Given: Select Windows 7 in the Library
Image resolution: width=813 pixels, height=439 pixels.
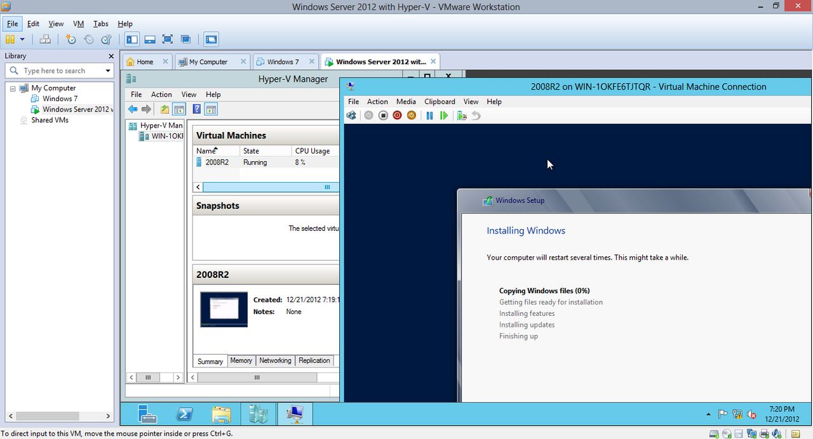Looking at the screenshot, I should click(60, 98).
